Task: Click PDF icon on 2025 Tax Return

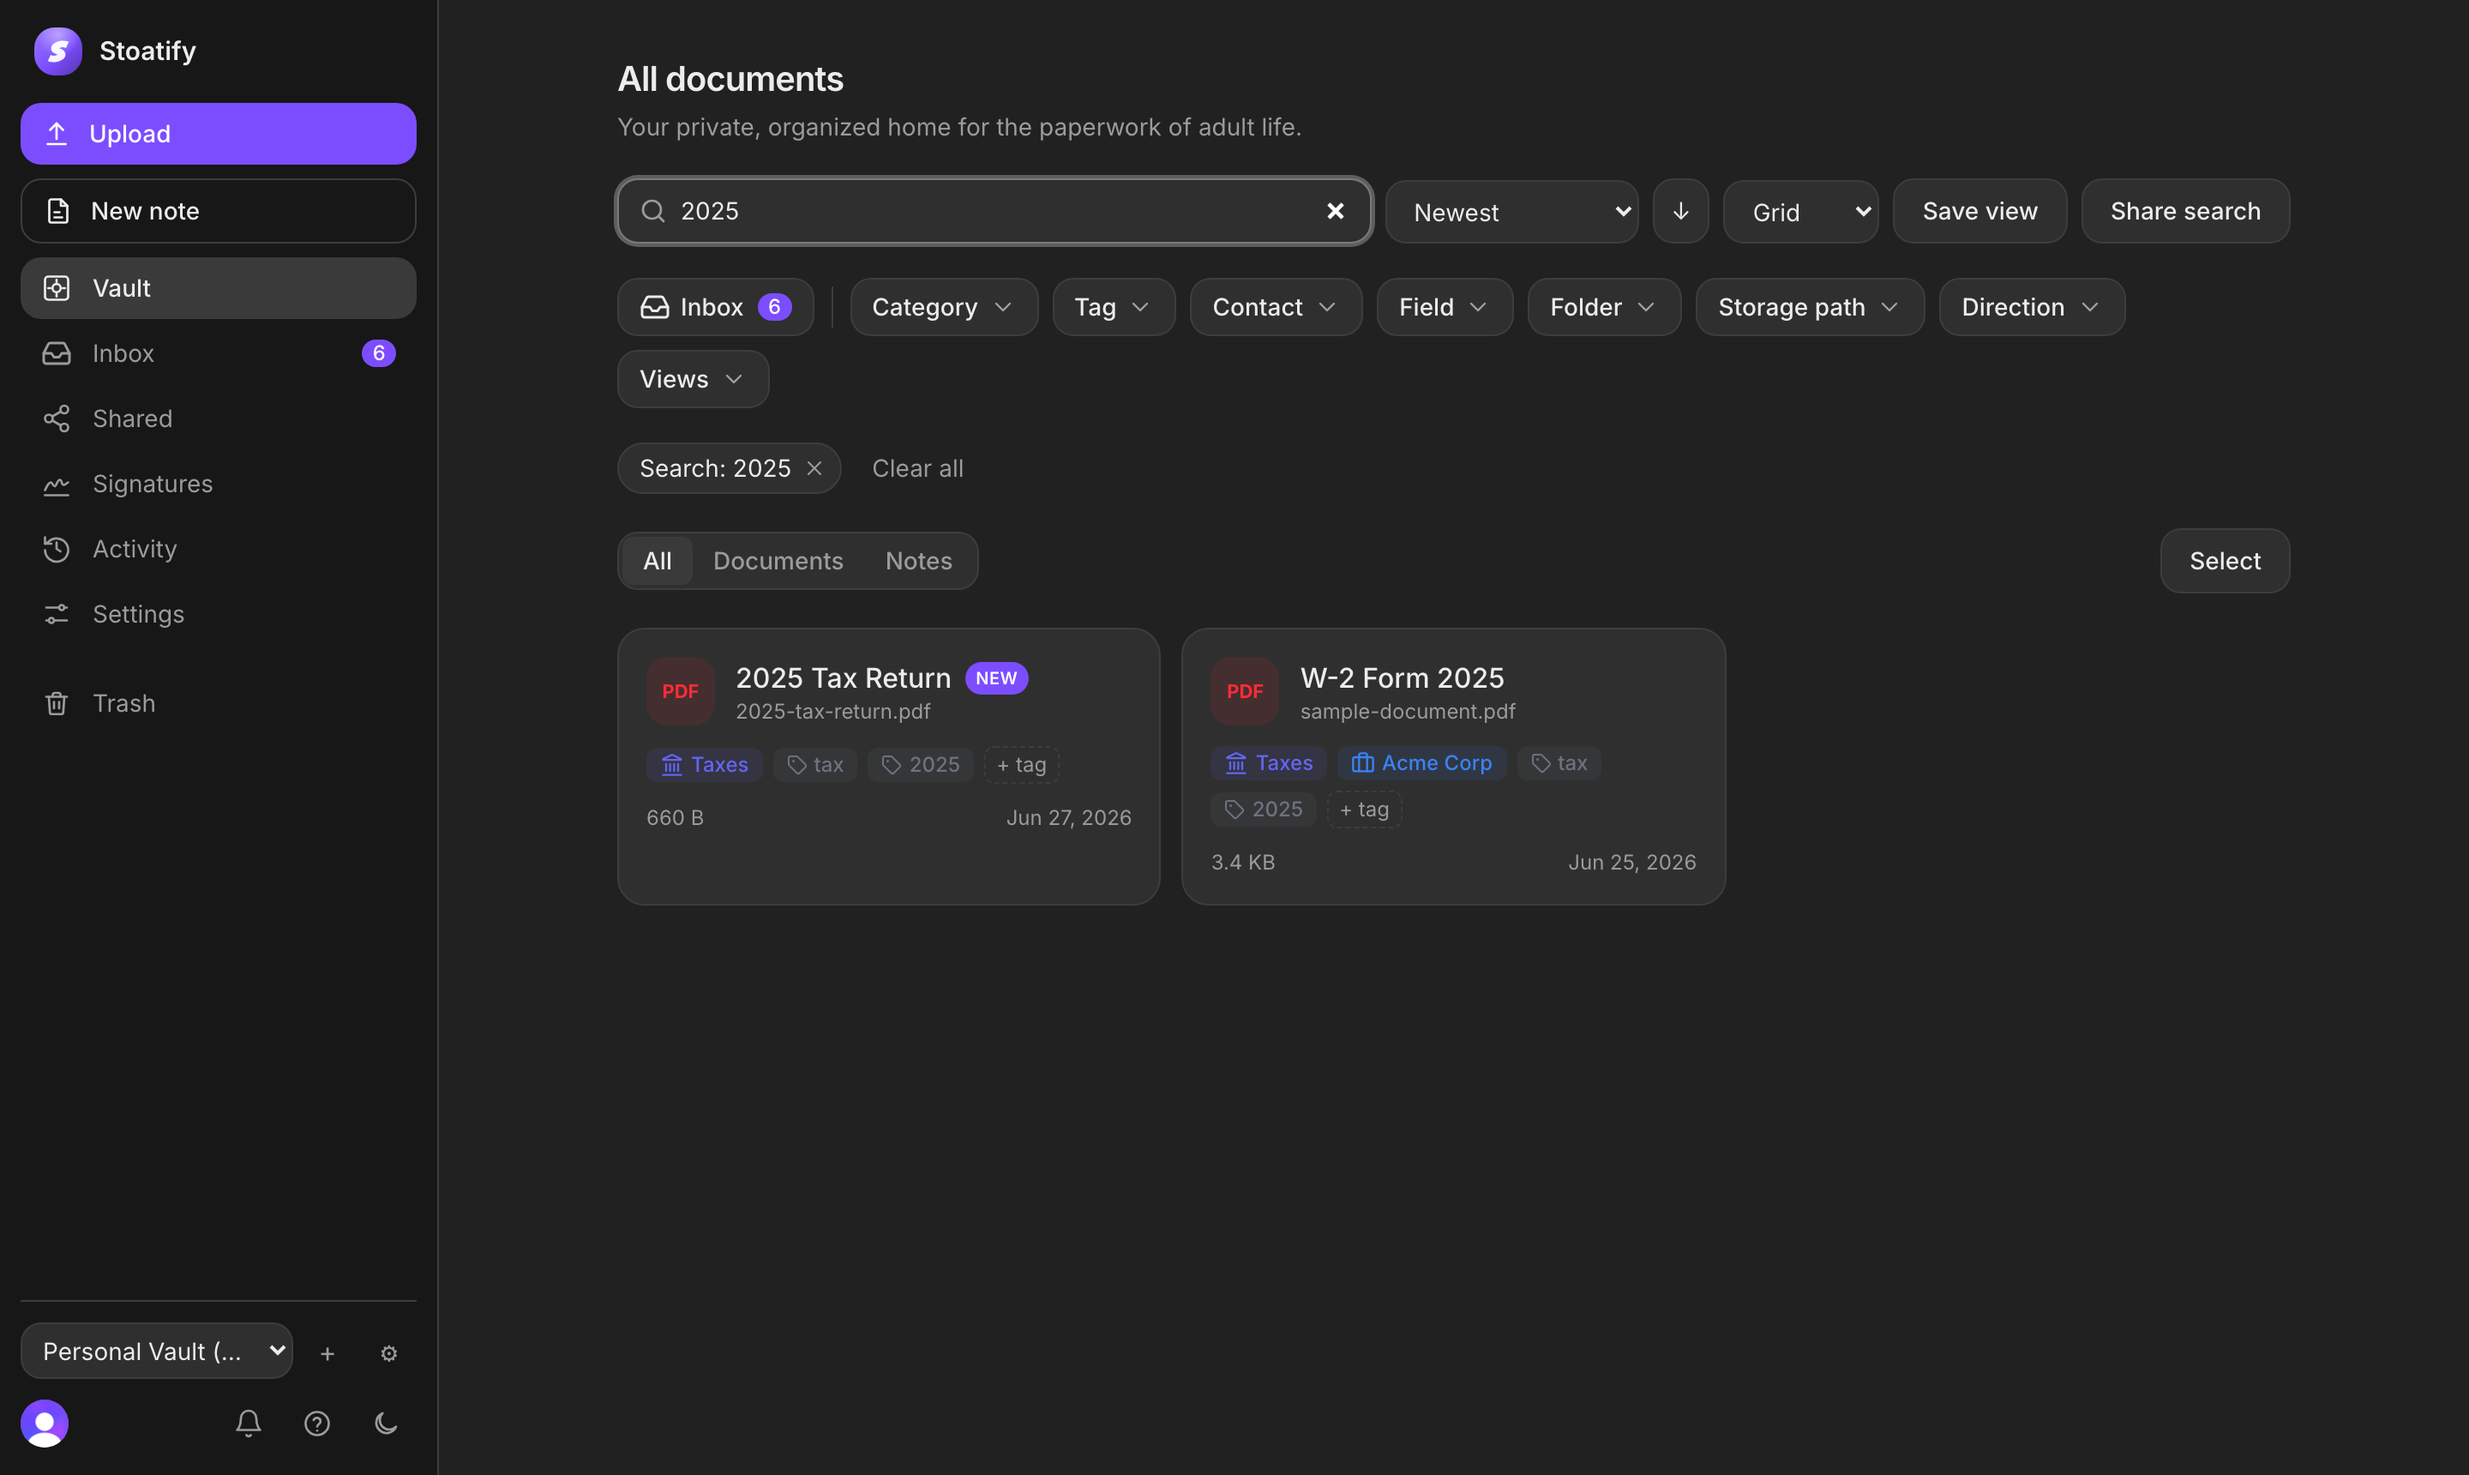Action: tap(681, 691)
